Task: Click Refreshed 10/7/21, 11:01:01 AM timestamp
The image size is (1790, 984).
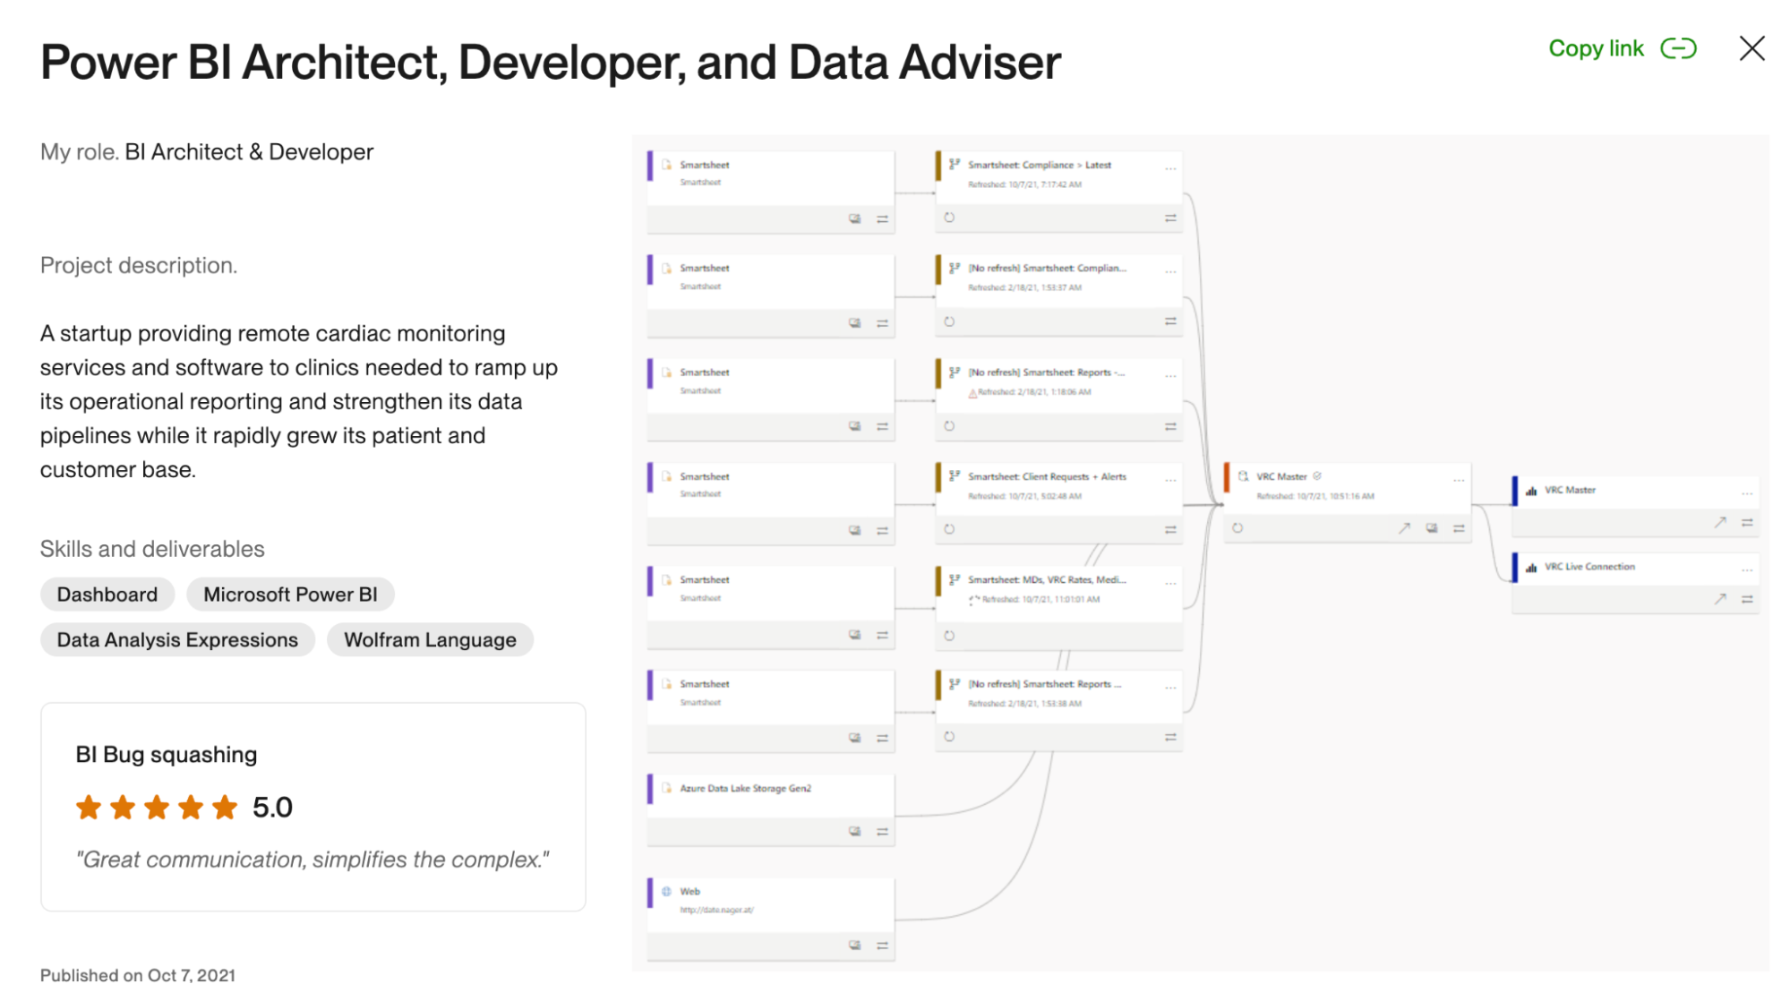Action: [1041, 600]
